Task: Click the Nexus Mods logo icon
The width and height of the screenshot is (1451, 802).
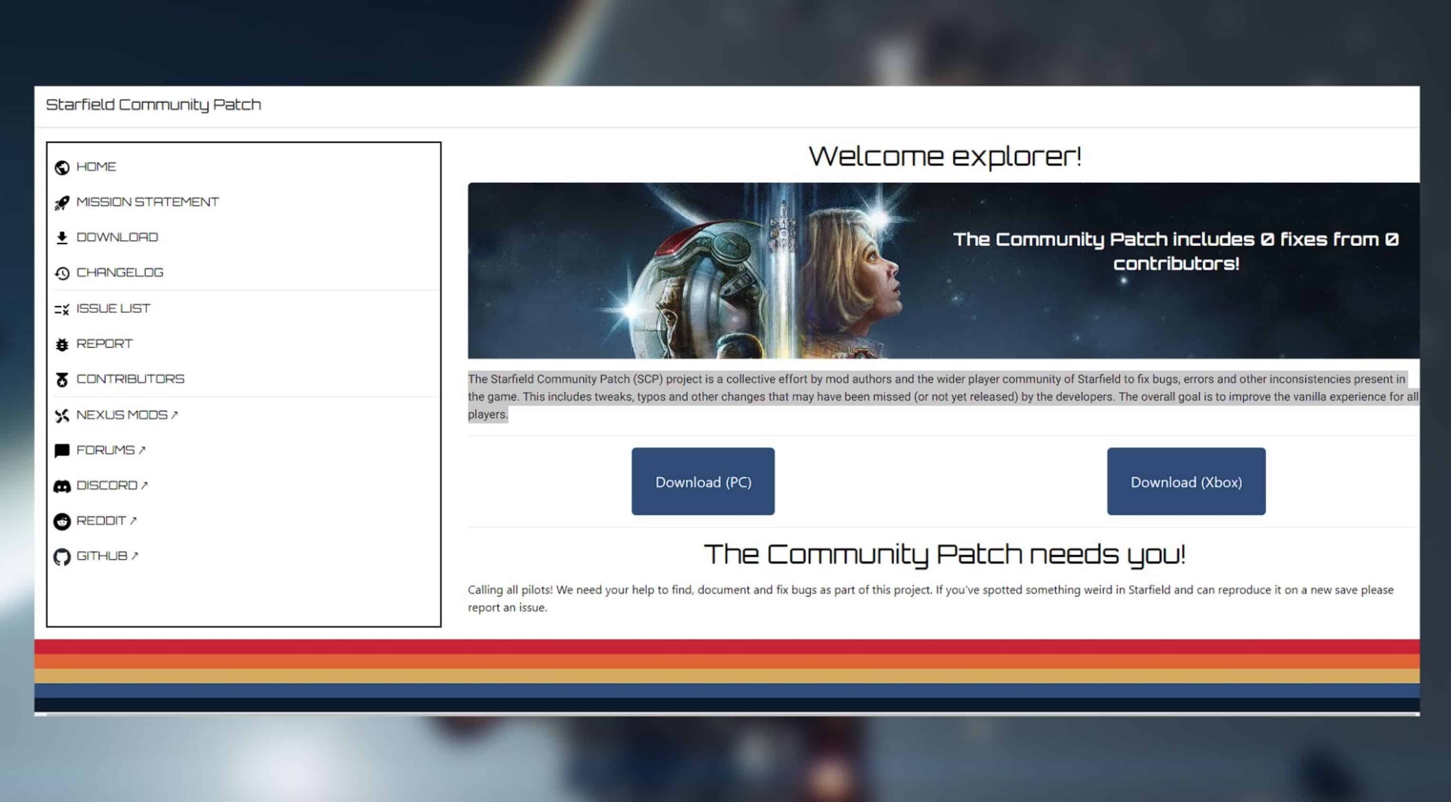Action: coord(62,415)
